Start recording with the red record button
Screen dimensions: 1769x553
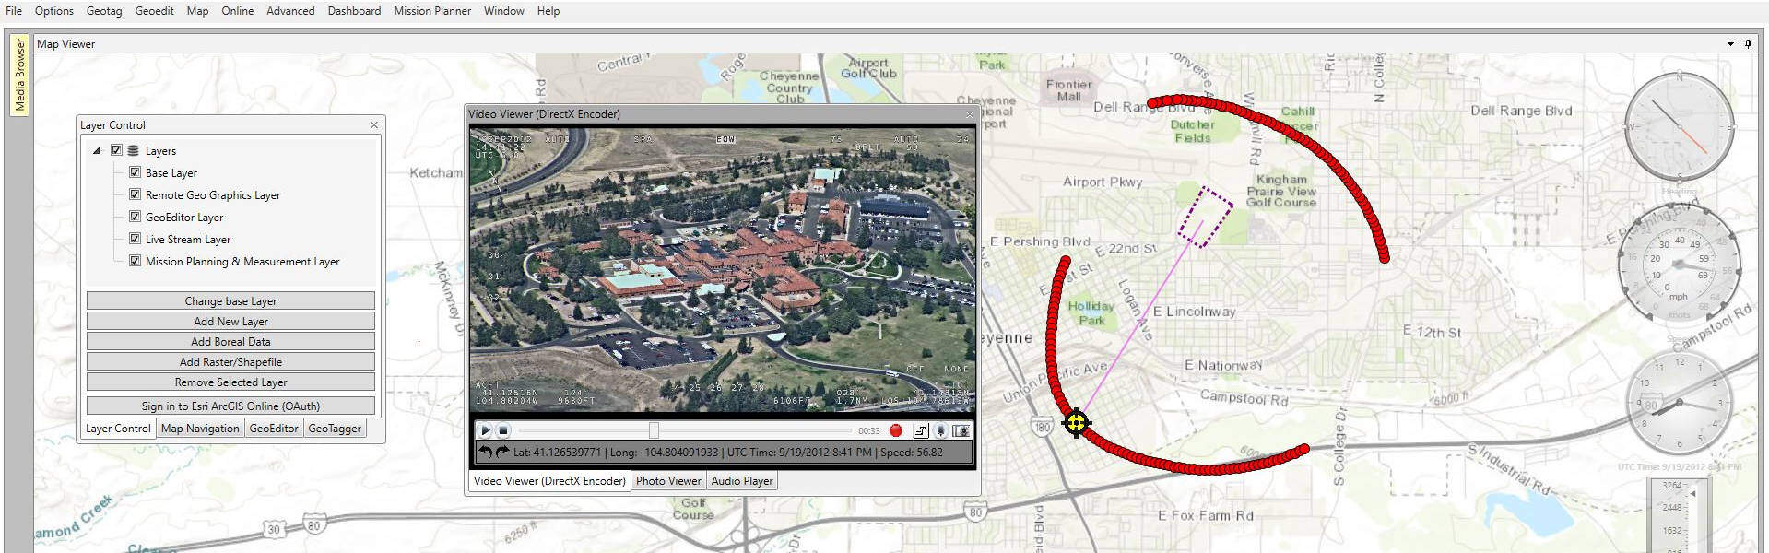pos(895,430)
